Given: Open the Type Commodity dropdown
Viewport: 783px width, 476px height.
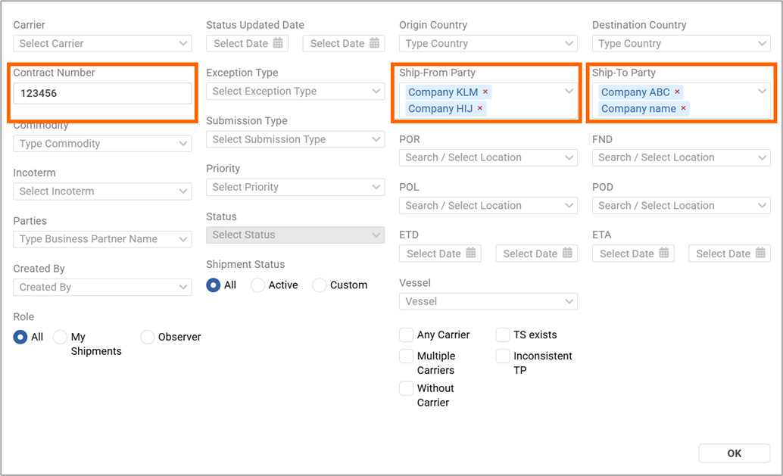Looking at the screenshot, I should tap(102, 144).
